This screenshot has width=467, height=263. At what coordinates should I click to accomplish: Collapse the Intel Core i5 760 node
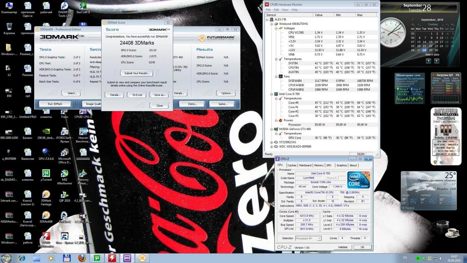(272, 94)
